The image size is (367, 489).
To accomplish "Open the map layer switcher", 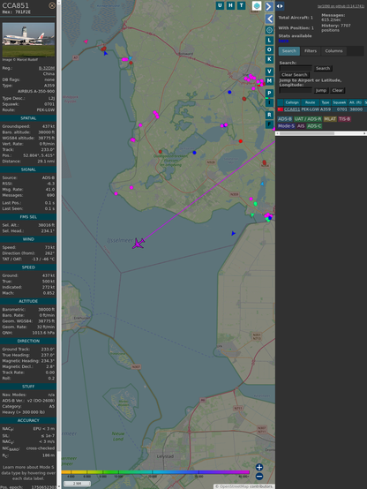I will [257, 6].
